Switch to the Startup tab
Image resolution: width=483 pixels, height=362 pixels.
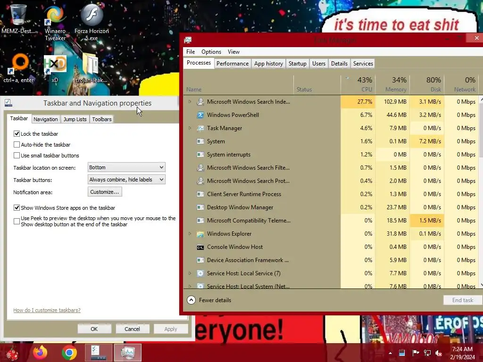pyautogui.click(x=297, y=64)
